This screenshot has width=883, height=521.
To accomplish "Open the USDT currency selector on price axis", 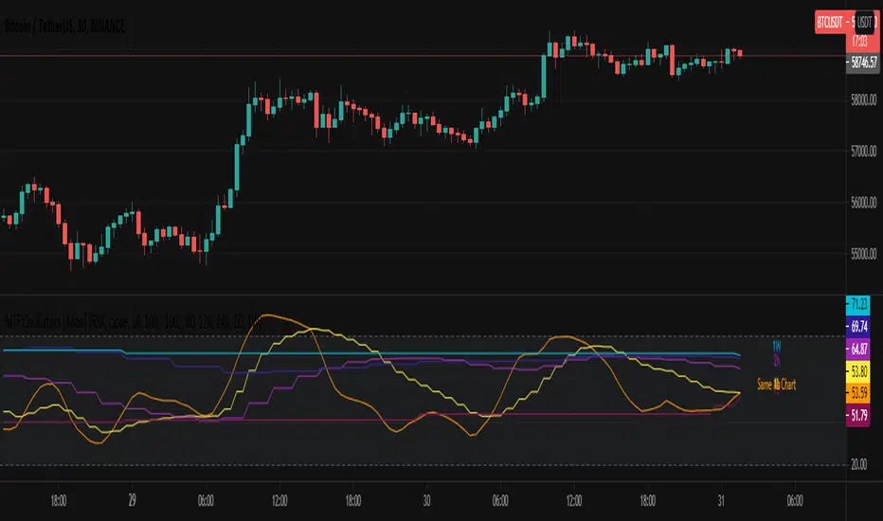I will click(x=864, y=23).
